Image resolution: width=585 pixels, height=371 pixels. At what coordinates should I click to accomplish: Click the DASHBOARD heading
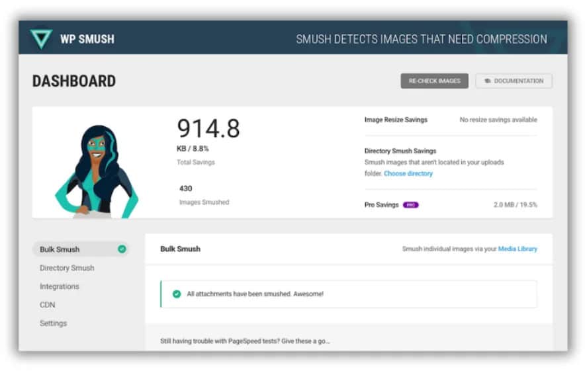[74, 81]
